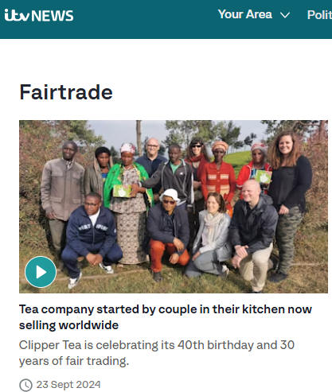
Task: Expand the Your Area chevron arrow
Action: 285,15
